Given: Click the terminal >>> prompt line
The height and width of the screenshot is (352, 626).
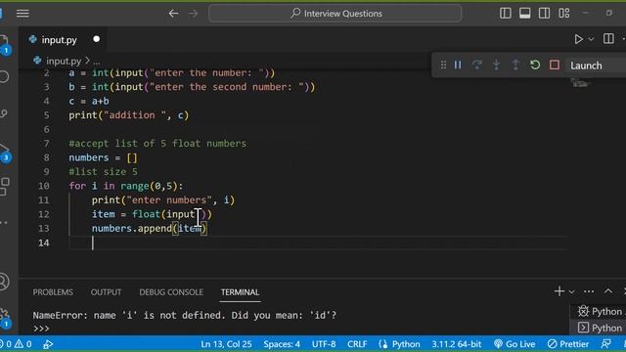Looking at the screenshot, I should point(41,330).
